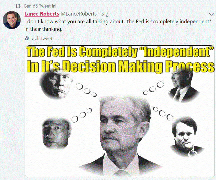Click the cropped face with shadowed eye
216x180 pixels.
(56, 133)
